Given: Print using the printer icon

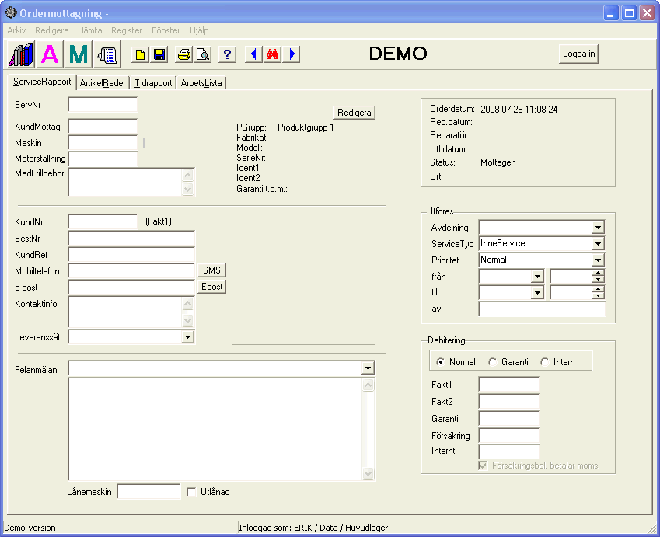Looking at the screenshot, I should pos(184,54).
